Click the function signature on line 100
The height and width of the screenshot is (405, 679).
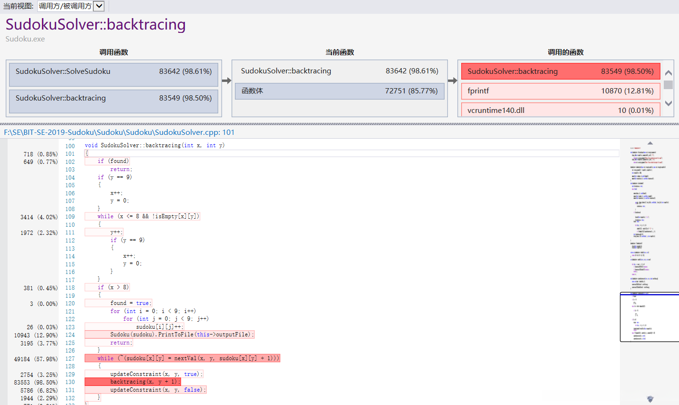[155, 145]
